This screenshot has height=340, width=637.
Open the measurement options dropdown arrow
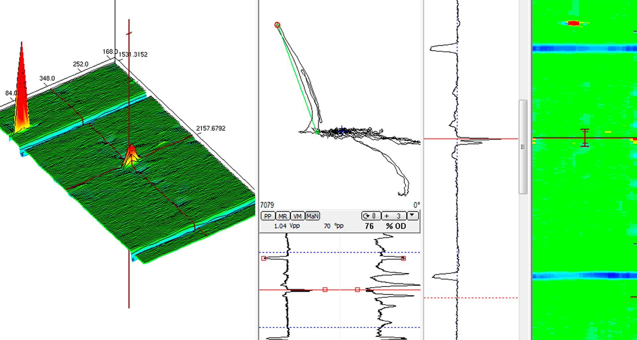click(412, 216)
